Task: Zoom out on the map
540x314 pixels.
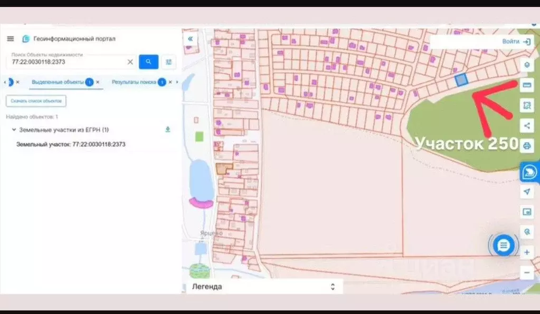Action: (526, 272)
